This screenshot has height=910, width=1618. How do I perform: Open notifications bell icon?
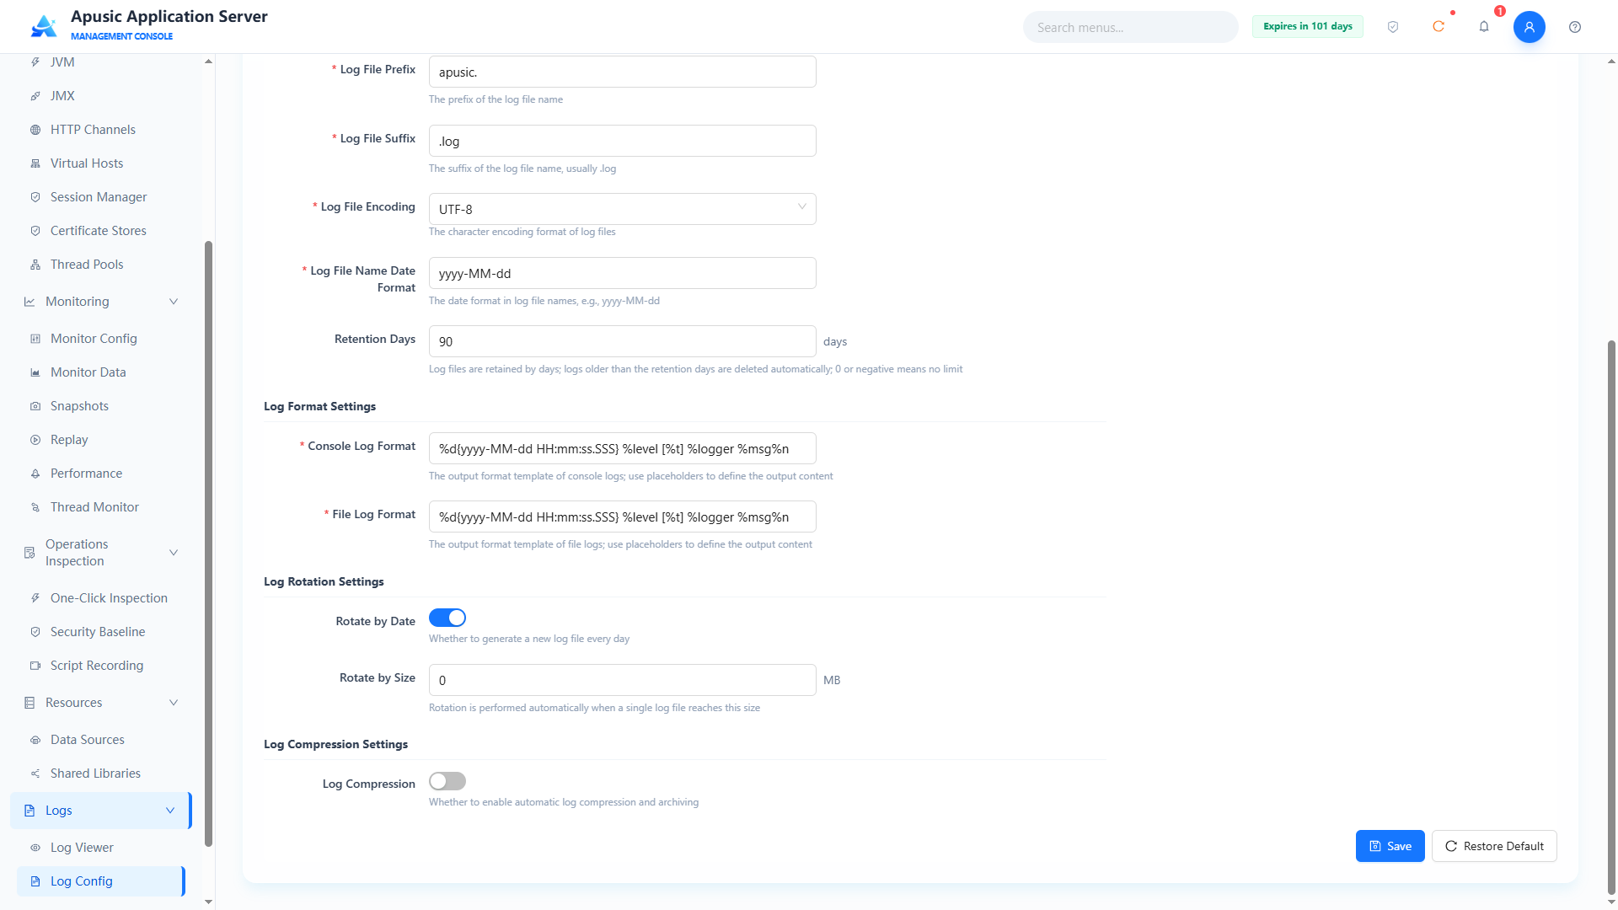[1484, 27]
